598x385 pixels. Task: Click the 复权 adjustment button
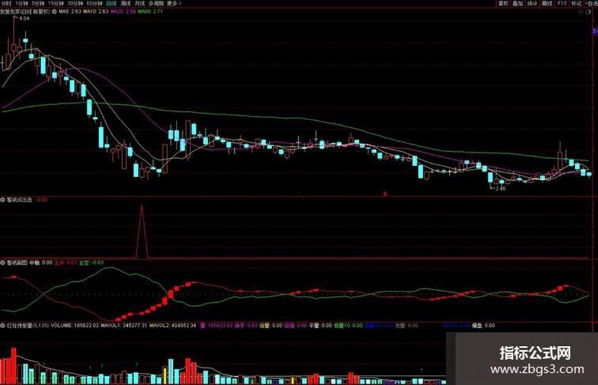coord(504,3)
